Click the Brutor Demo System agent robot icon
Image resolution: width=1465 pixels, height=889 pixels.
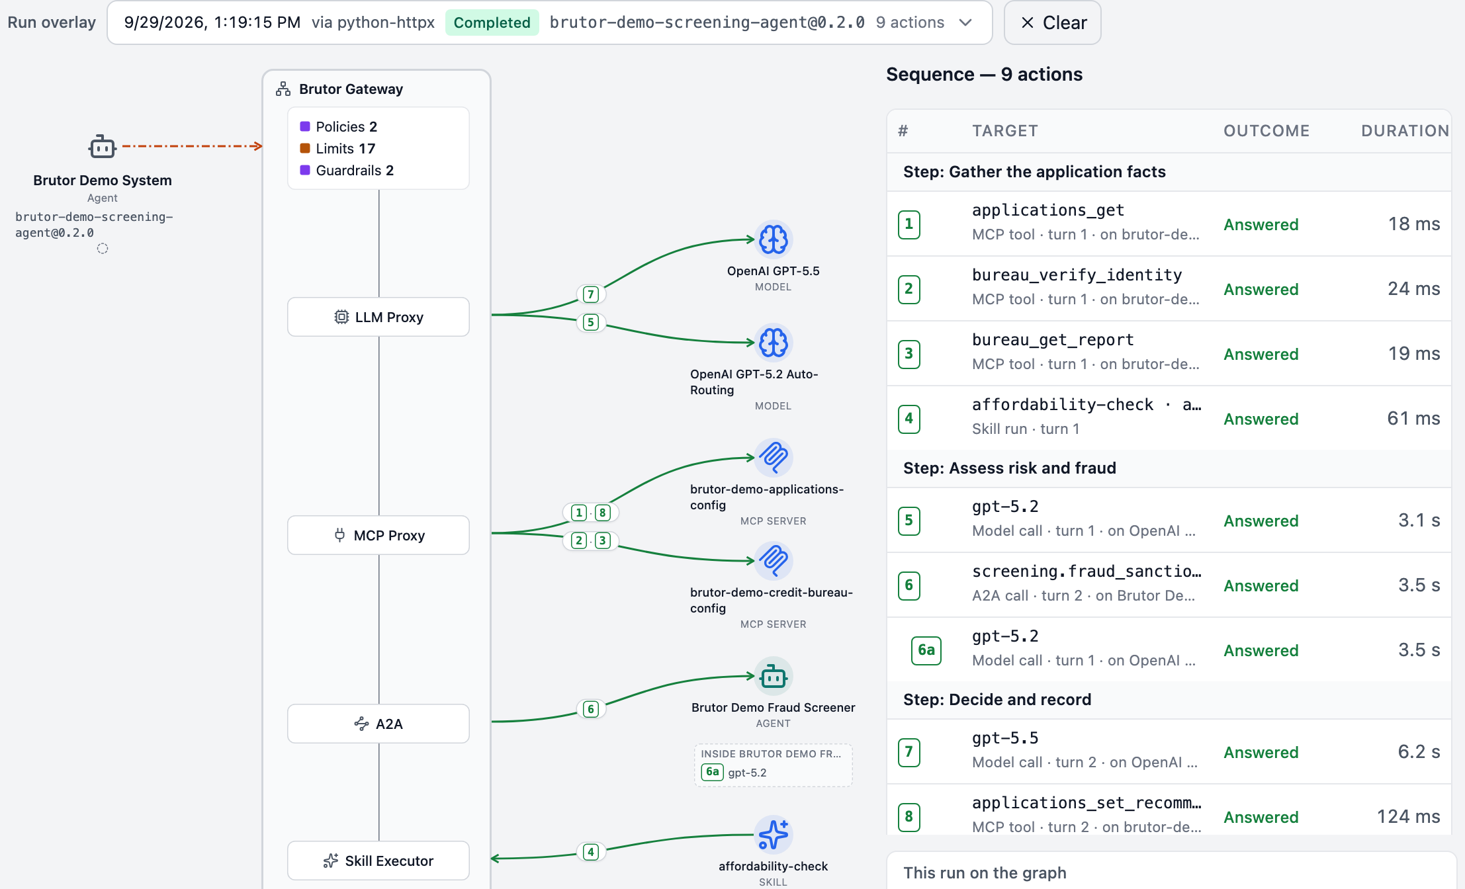click(103, 146)
